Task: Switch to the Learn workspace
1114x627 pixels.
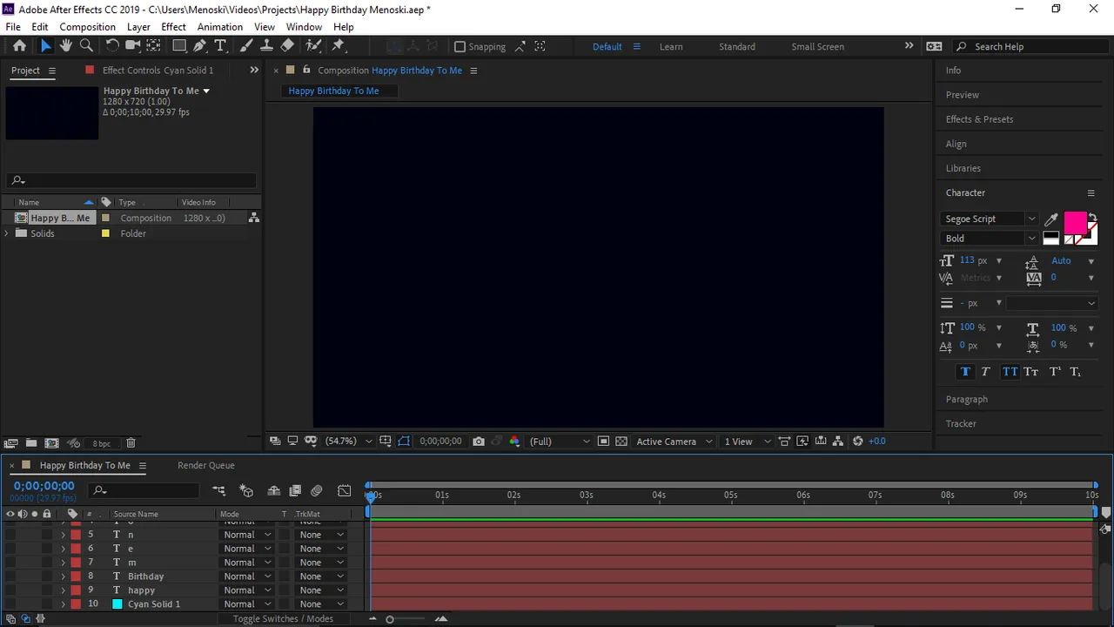Action: 671,47
